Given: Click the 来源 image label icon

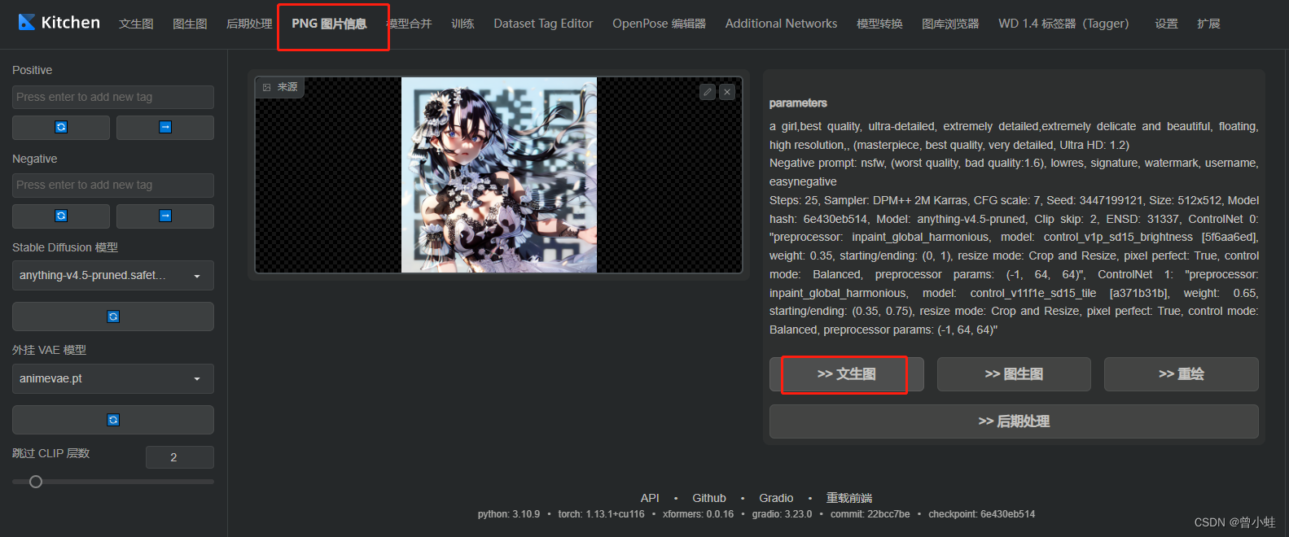Looking at the screenshot, I should pos(266,87).
